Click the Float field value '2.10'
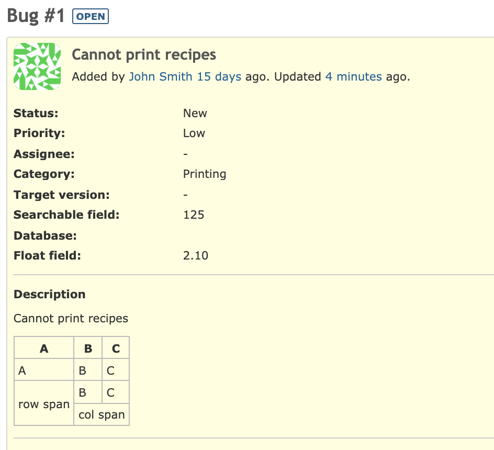 pos(196,255)
